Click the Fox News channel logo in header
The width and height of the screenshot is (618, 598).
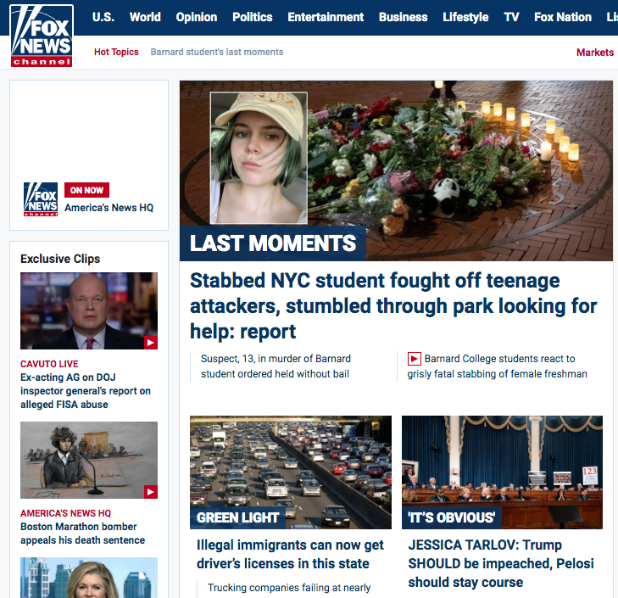click(x=42, y=36)
